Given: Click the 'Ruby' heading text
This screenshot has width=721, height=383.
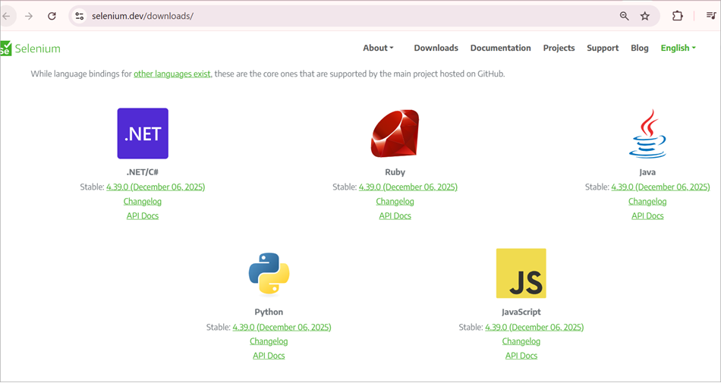Looking at the screenshot, I should click(x=395, y=172).
